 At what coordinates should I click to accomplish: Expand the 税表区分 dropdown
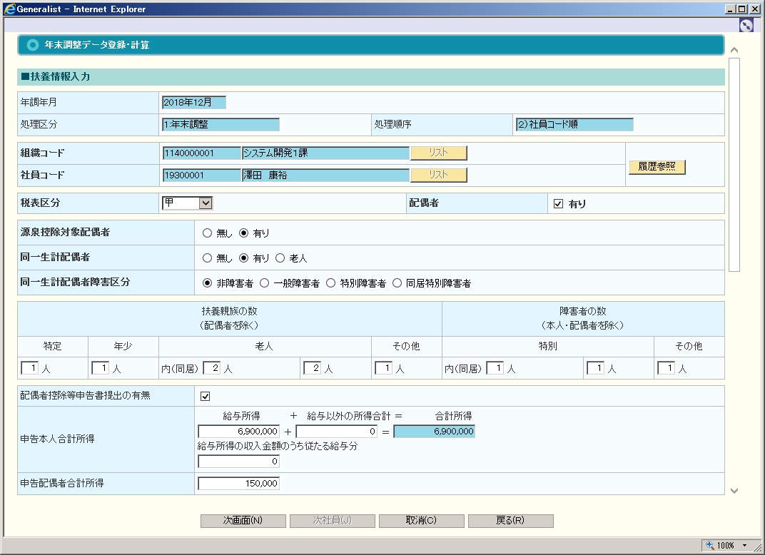tap(206, 203)
